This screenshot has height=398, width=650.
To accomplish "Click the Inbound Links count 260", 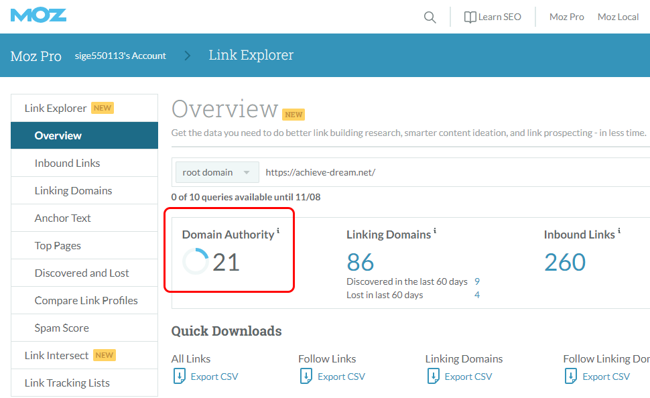I will pos(565,262).
